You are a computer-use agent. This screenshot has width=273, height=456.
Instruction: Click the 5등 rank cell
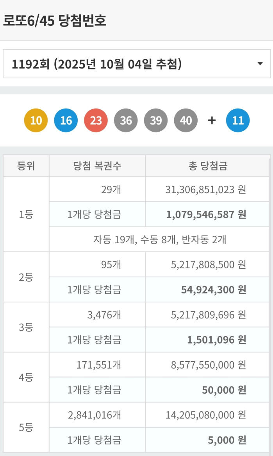click(26, 427)
